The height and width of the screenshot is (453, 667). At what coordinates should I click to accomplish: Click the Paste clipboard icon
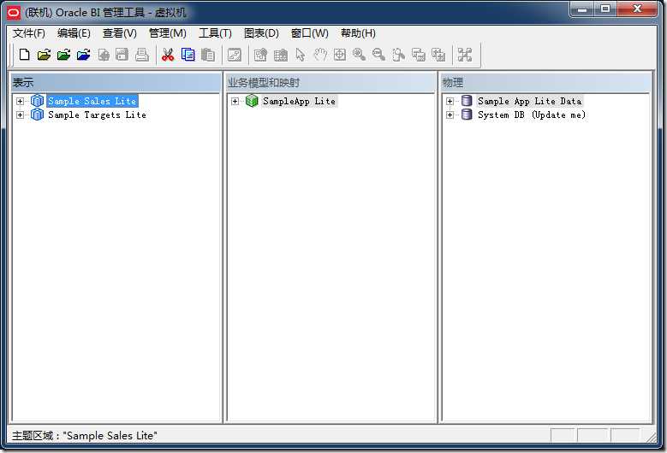pos(207,55)
